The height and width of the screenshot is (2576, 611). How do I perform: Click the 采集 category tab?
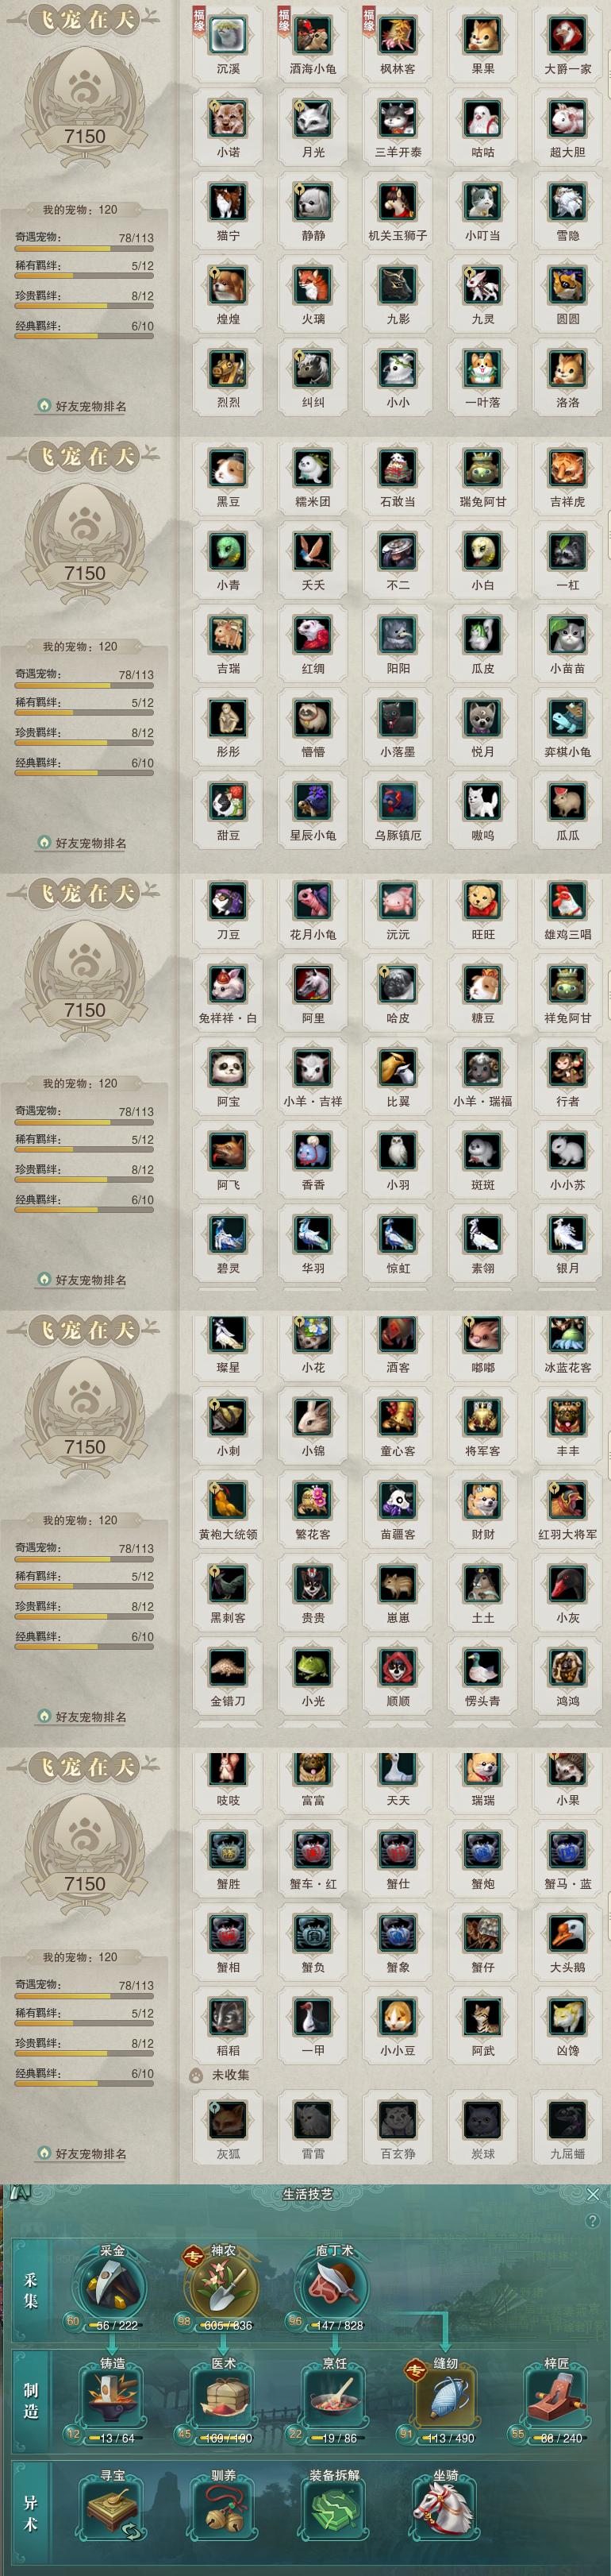click(31, 2290)
